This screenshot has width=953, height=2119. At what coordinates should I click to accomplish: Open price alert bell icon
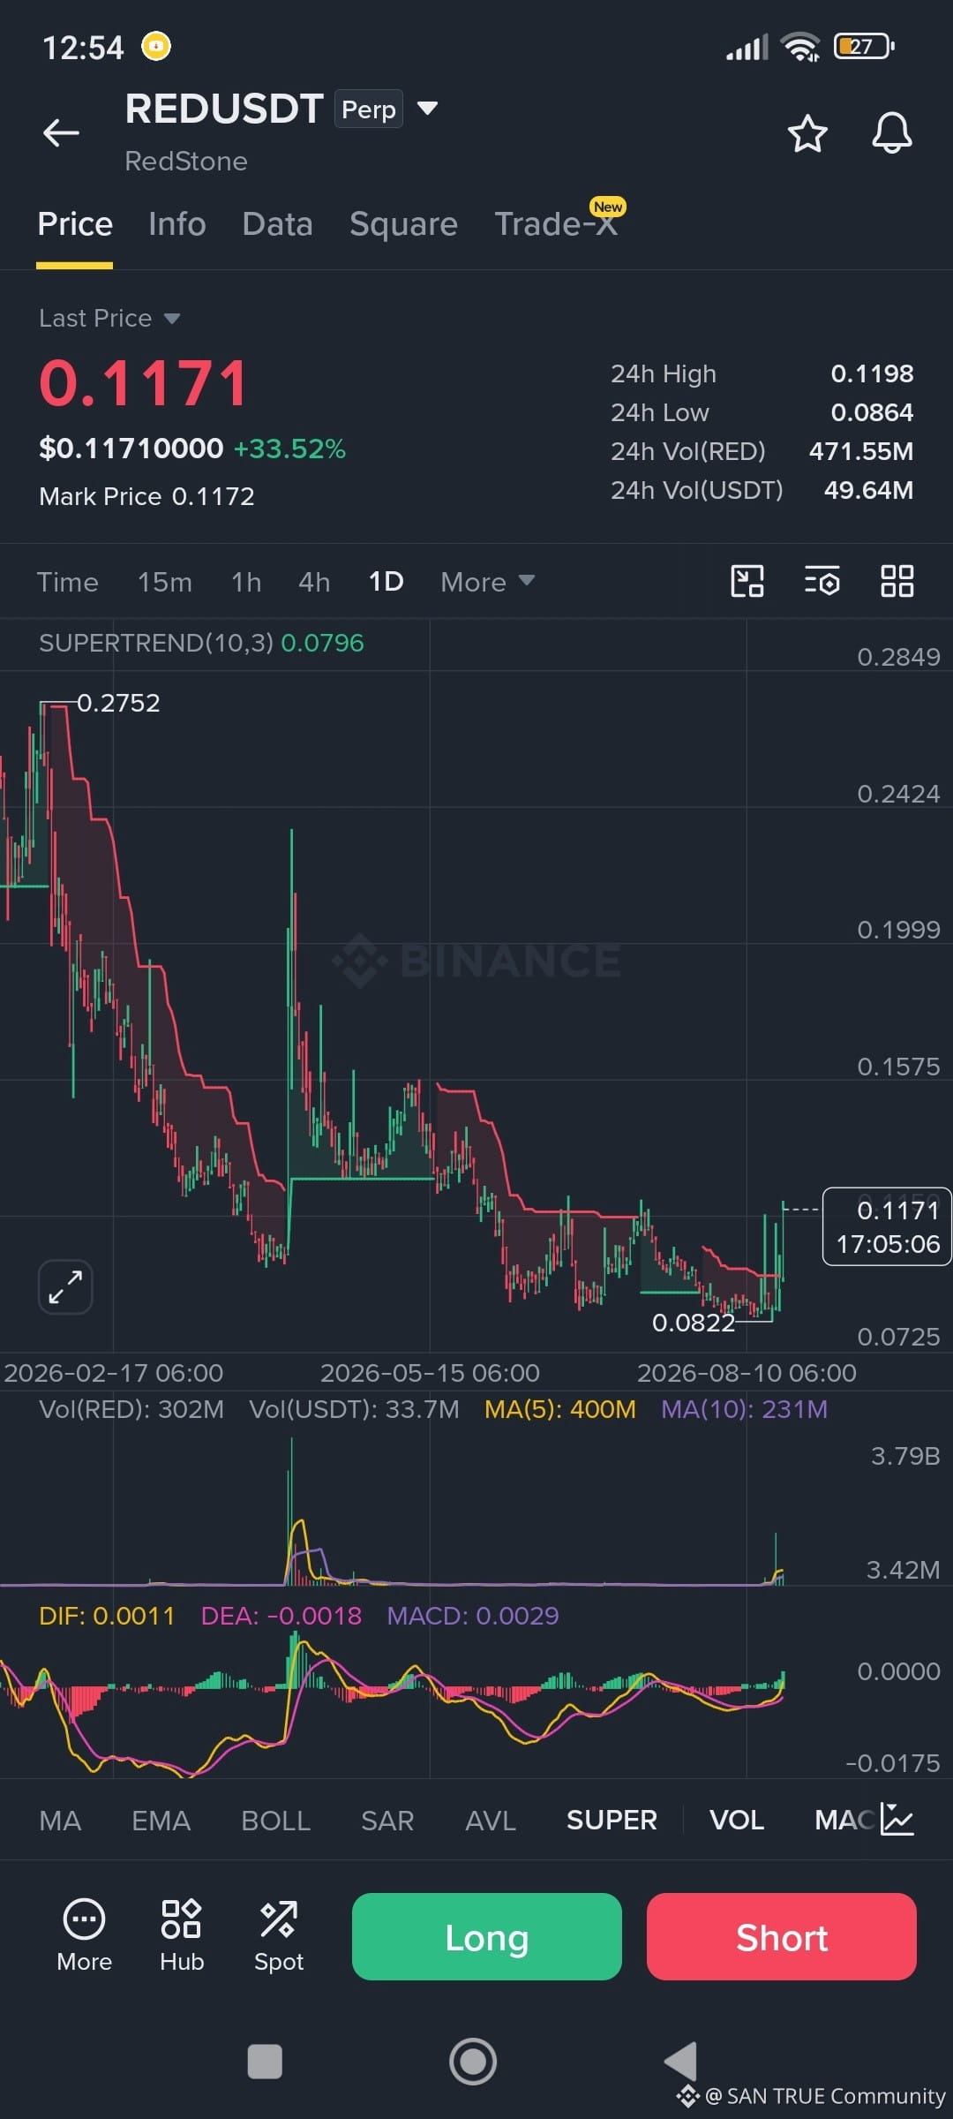click(891, 133)
